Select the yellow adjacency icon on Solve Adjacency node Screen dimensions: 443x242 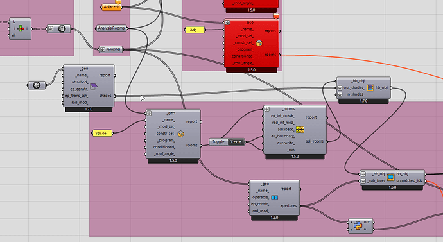coord(300,130)
